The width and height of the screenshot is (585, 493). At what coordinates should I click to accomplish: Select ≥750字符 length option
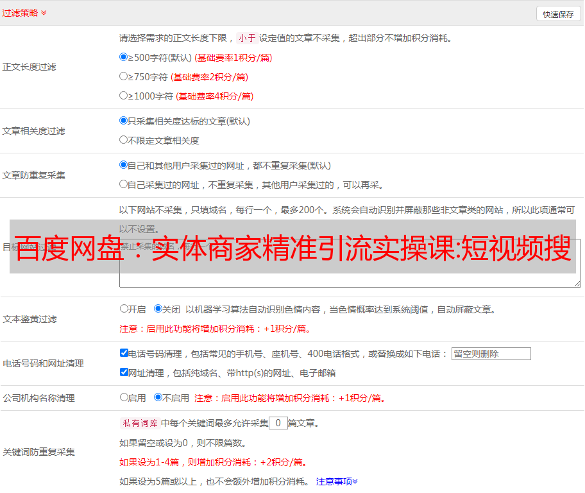(124, 76)
